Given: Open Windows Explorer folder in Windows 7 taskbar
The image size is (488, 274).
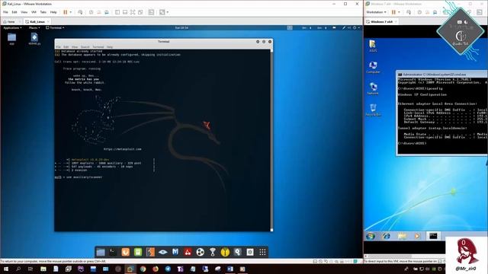Looking at the screenshot, I should pyautogui.click(x=402, y=236).
